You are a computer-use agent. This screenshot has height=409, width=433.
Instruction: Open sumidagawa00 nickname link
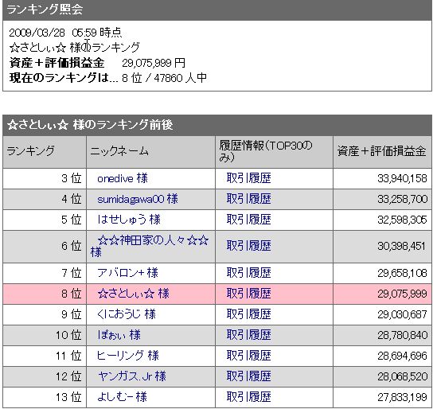point(138,199)
